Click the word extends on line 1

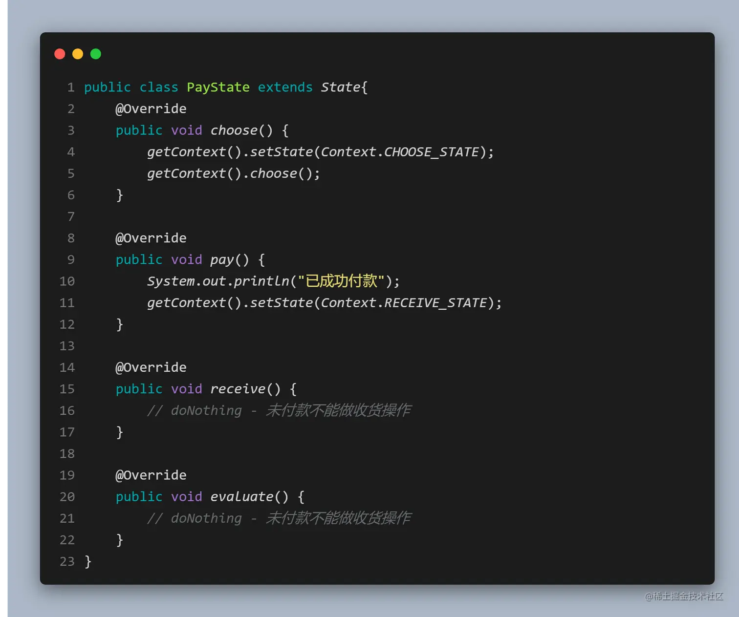point(285,87)
